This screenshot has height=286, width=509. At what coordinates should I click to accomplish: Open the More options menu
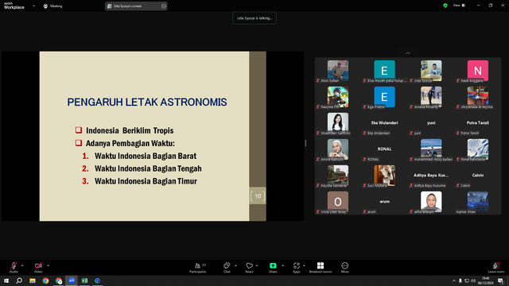pyautogui.click(x=344, y=268)
